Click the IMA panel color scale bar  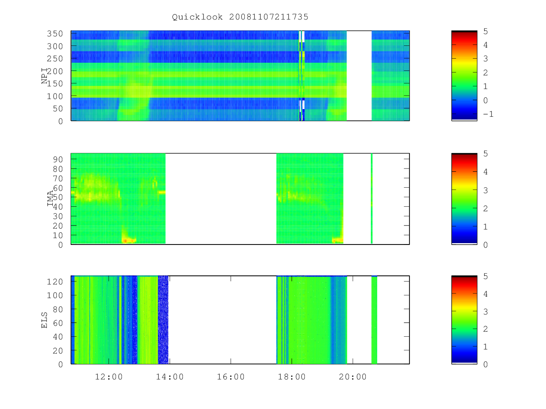[x=464, y=199]
